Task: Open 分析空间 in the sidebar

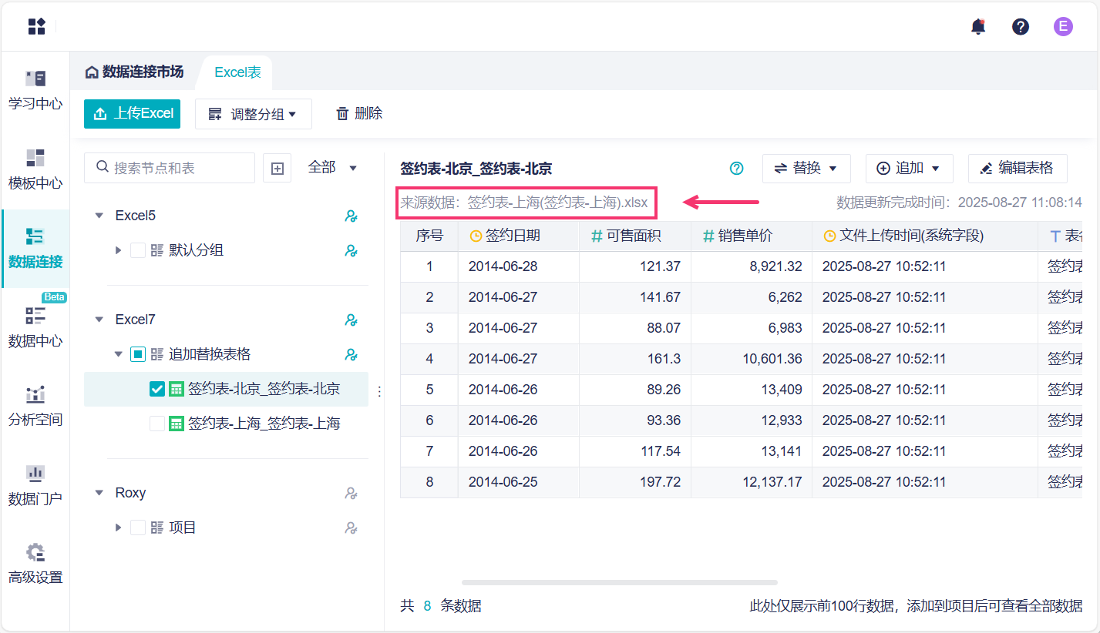Action: pos(35,405)
